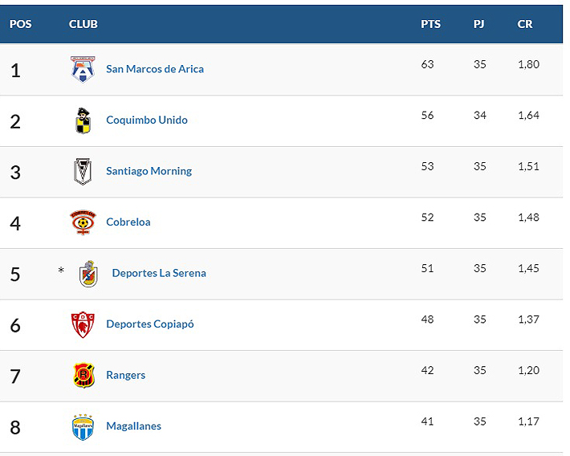
Task: Click the Cobreloa orange crest
Action: click(x=83, y=222)
